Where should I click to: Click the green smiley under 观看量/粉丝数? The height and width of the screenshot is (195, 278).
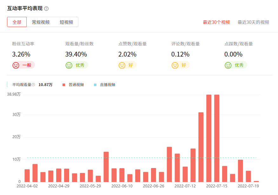point(69,65)
